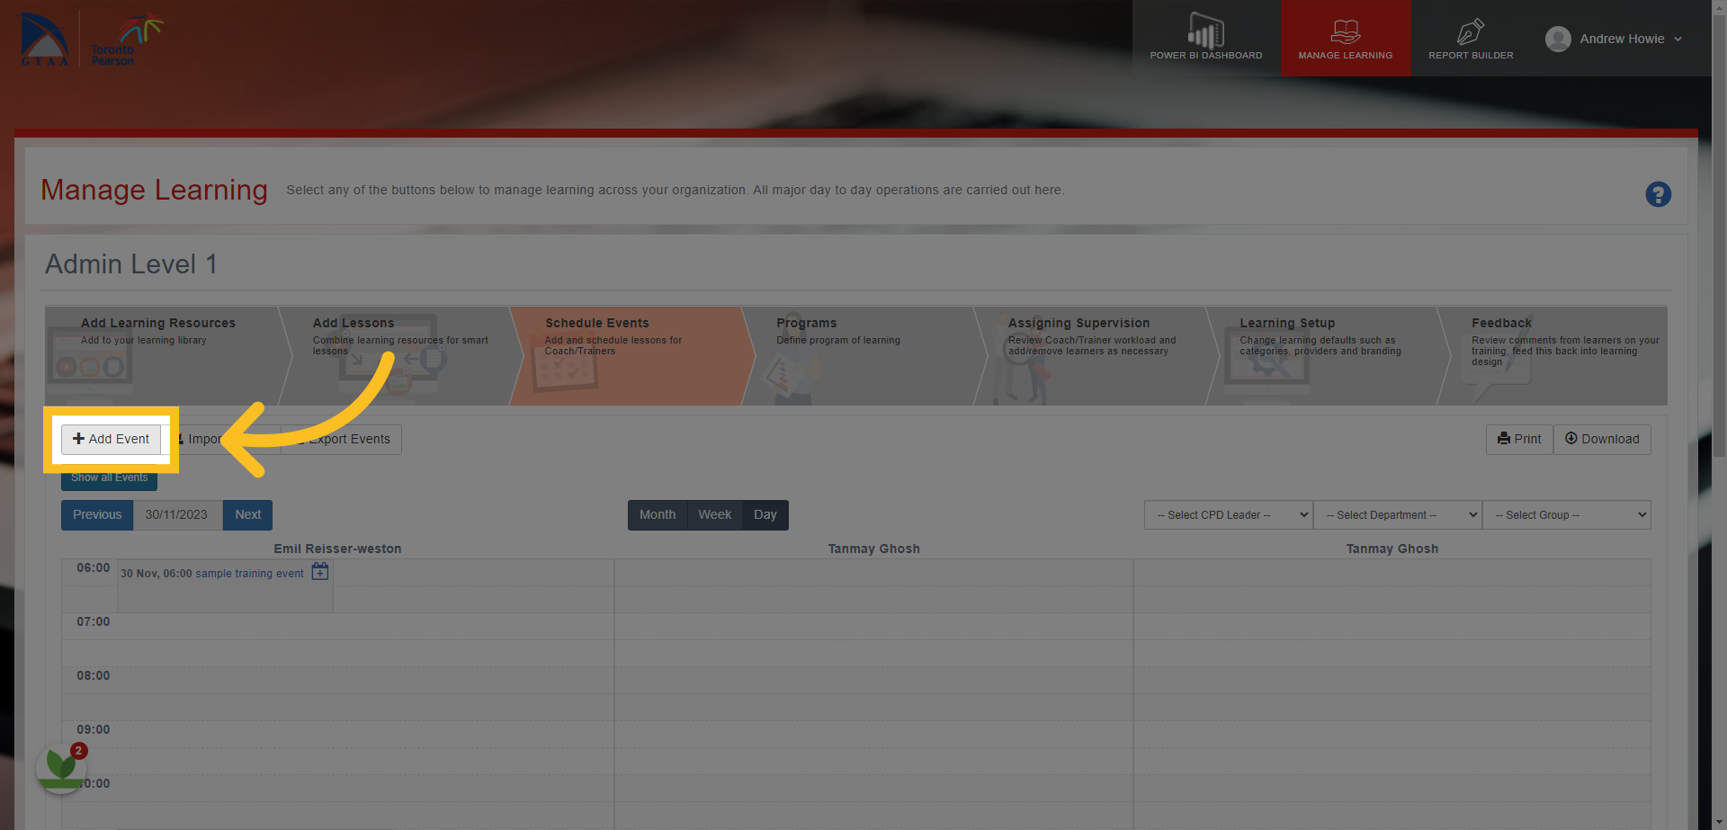Open the Power BI Dashboard icon
Viewport: 1727px width, 830px height.
tap(1205, 31)
